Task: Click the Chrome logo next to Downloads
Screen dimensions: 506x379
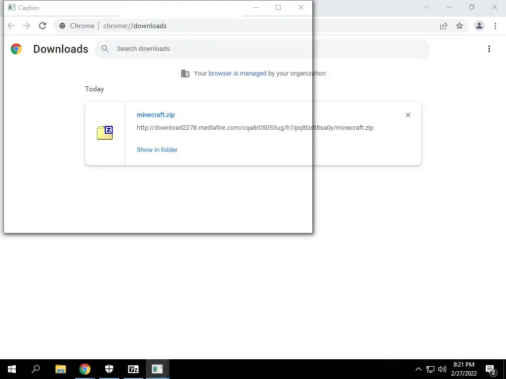Action: (x=16, y=49)
